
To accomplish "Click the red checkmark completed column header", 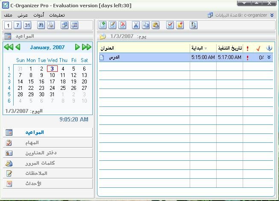I will click(x=258, y=48).
